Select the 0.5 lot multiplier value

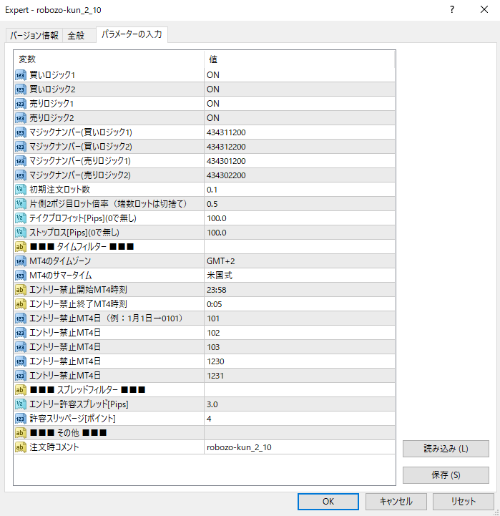tap(299, 204)
